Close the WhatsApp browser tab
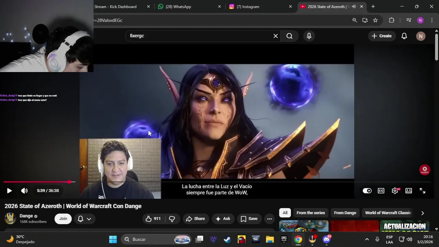The width and height of the screenshot is (439, 247). click(x=219, y=7)
